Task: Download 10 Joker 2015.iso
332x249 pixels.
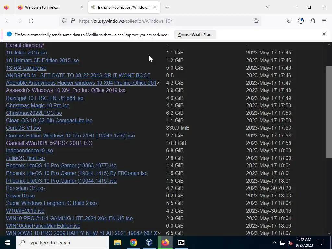Action: click(27, 53)
